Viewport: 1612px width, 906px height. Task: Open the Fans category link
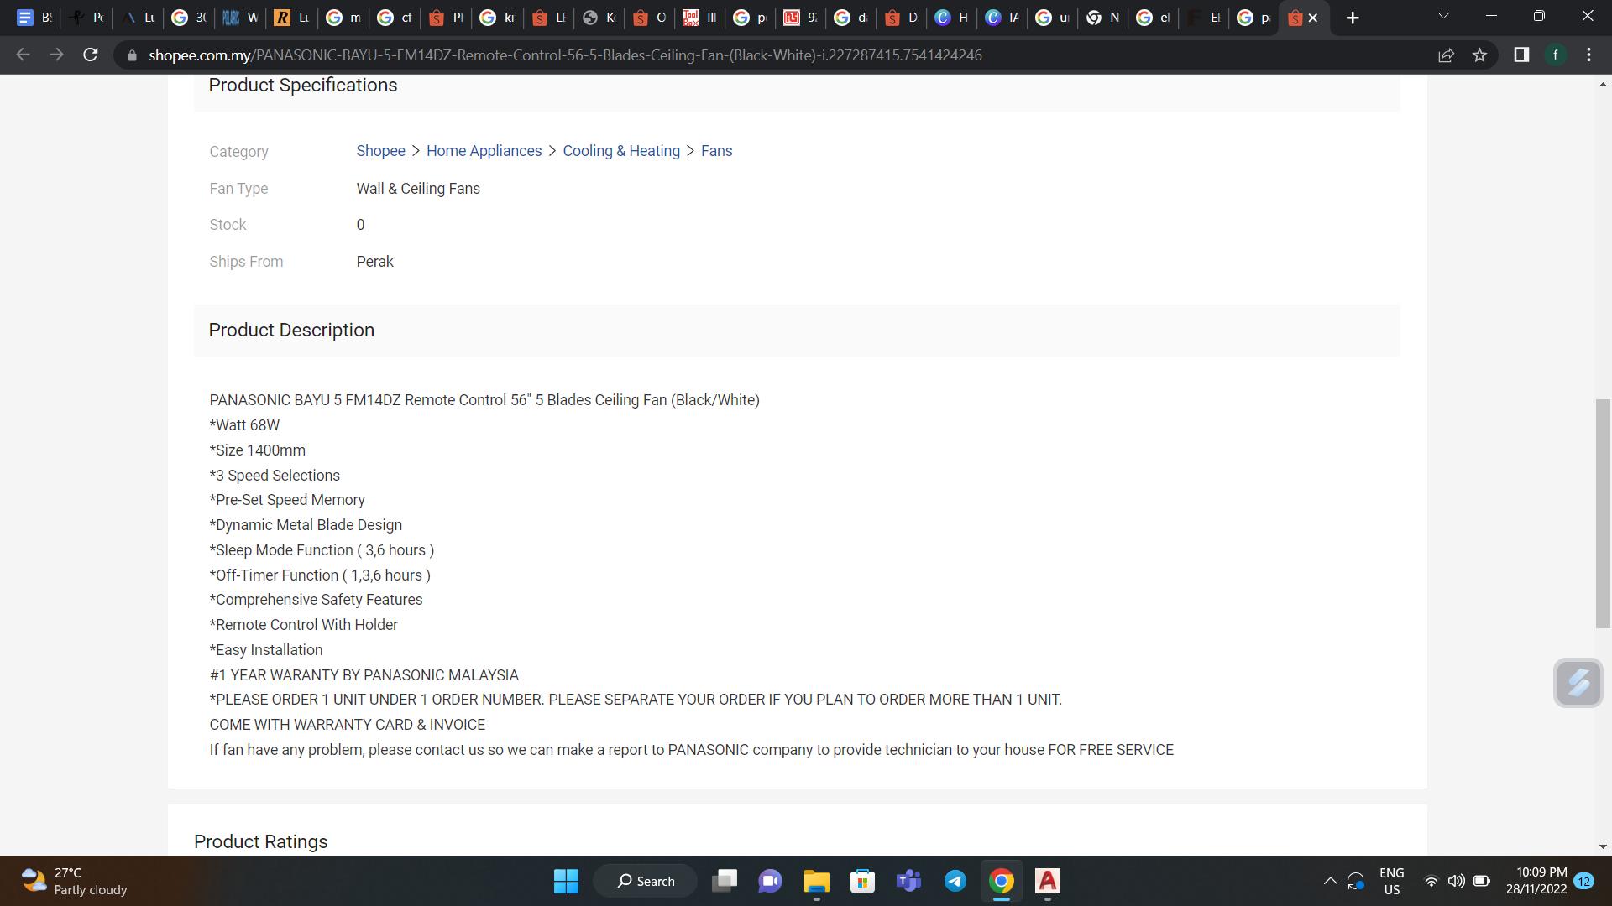click(716, 151)
